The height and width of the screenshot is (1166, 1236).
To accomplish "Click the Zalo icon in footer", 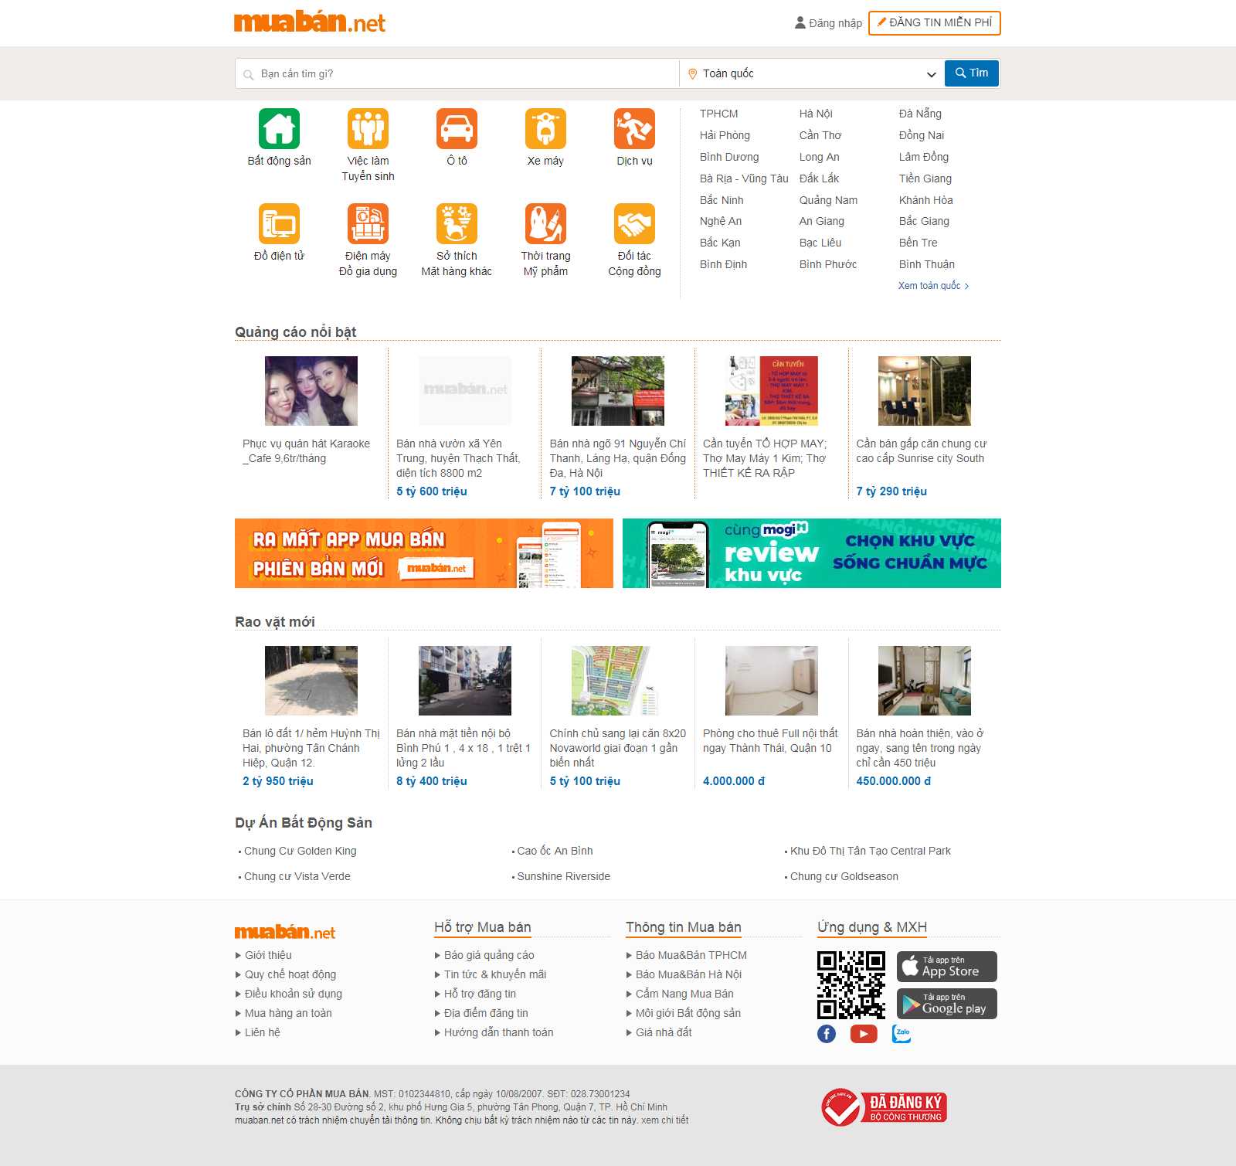I will click(x=902, y=1034).
